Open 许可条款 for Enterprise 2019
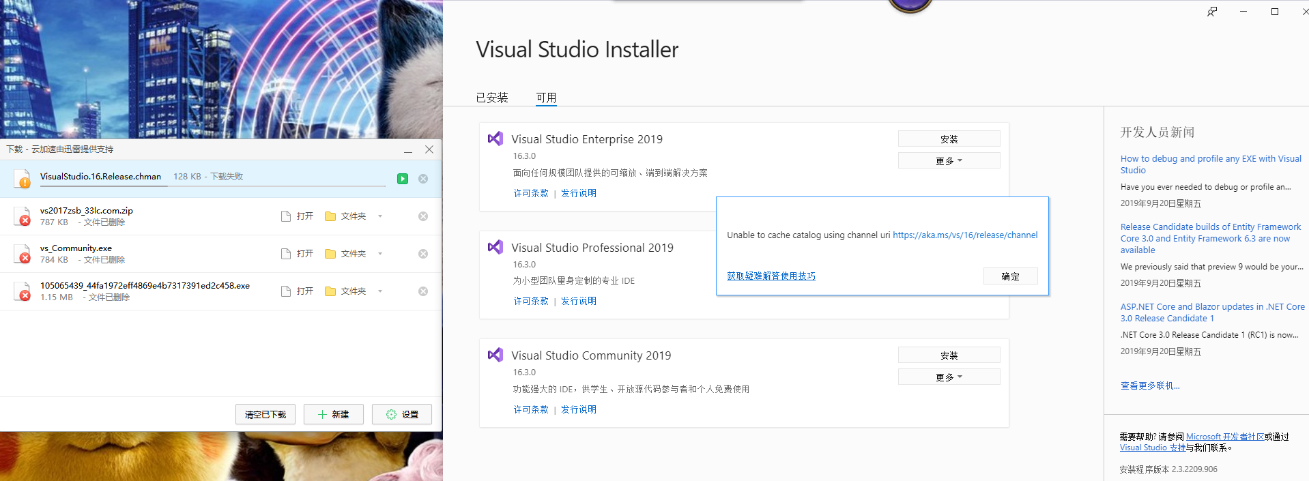Screen dimensions: 1309x481 [x=531, y=193]
